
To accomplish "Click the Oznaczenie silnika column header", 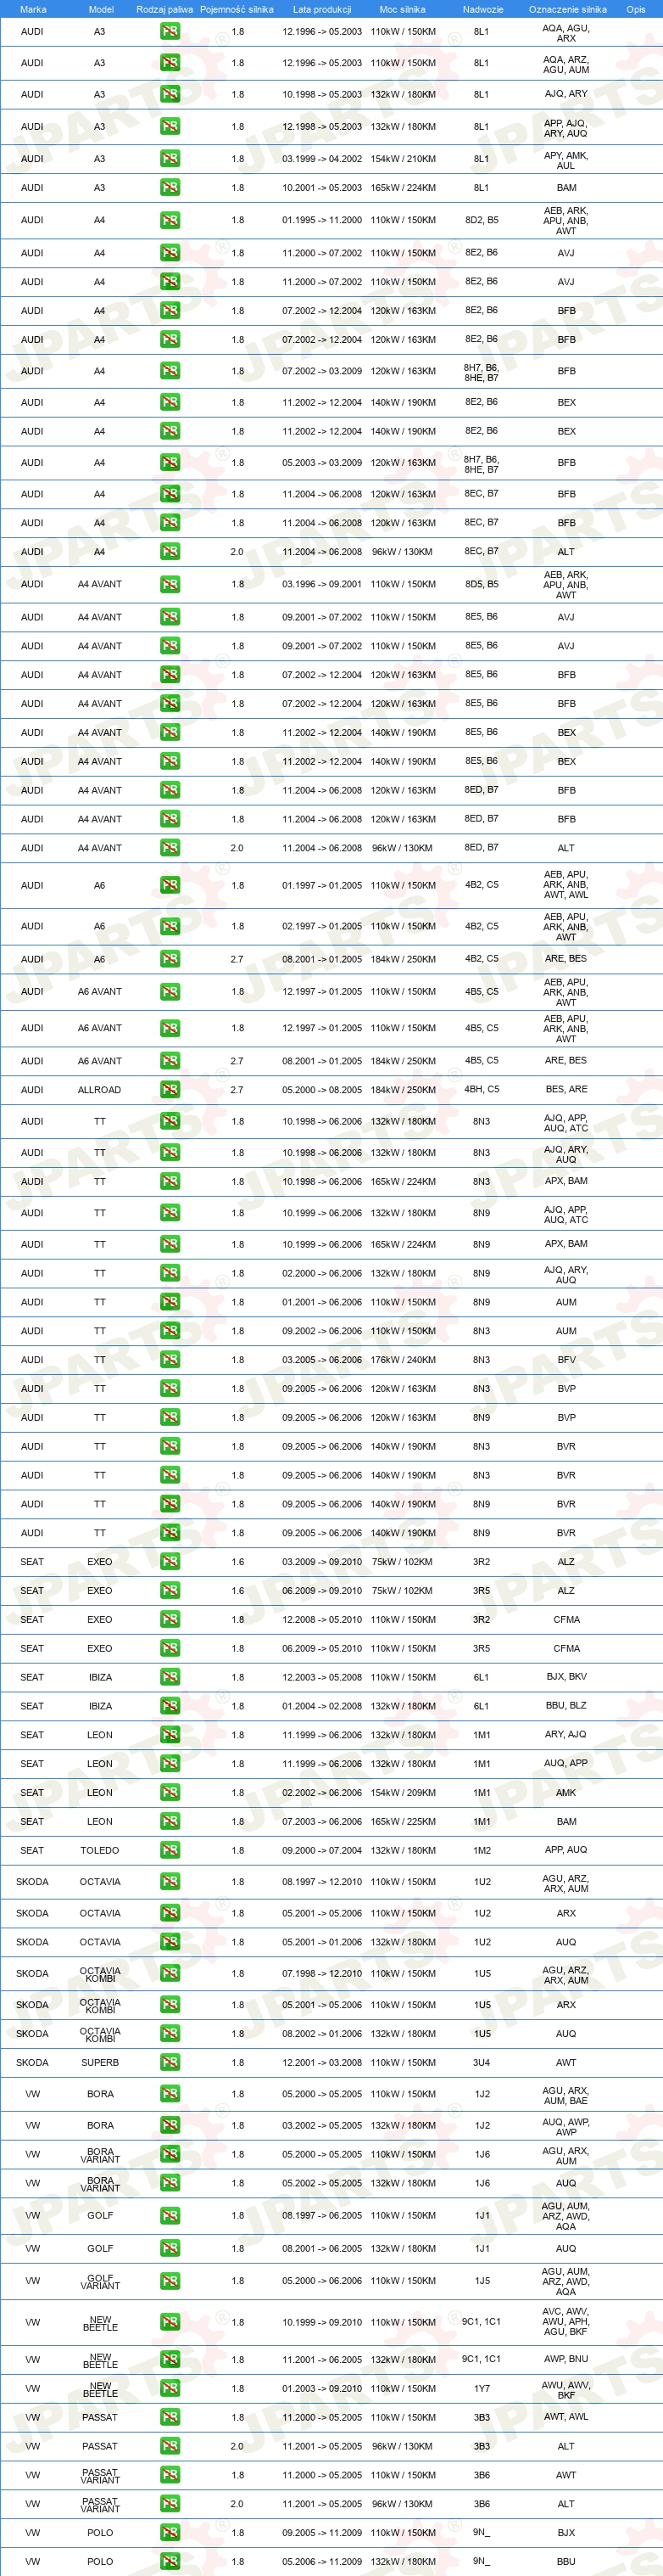I will coord(567,9).
